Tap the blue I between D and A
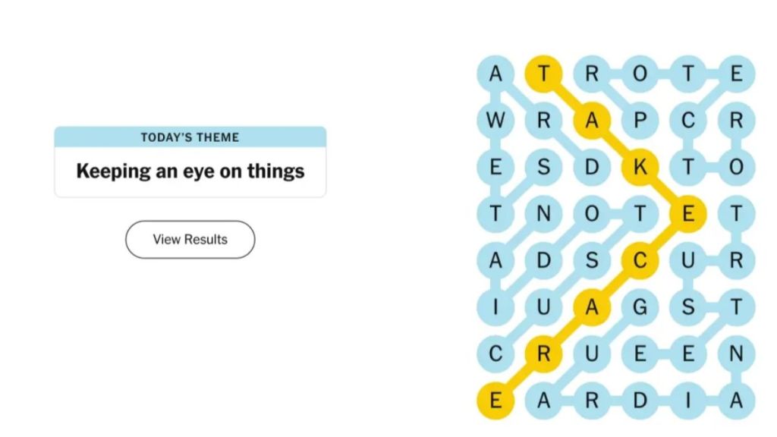The width and height of the screenshot is (777, 437). coord(687,401)
